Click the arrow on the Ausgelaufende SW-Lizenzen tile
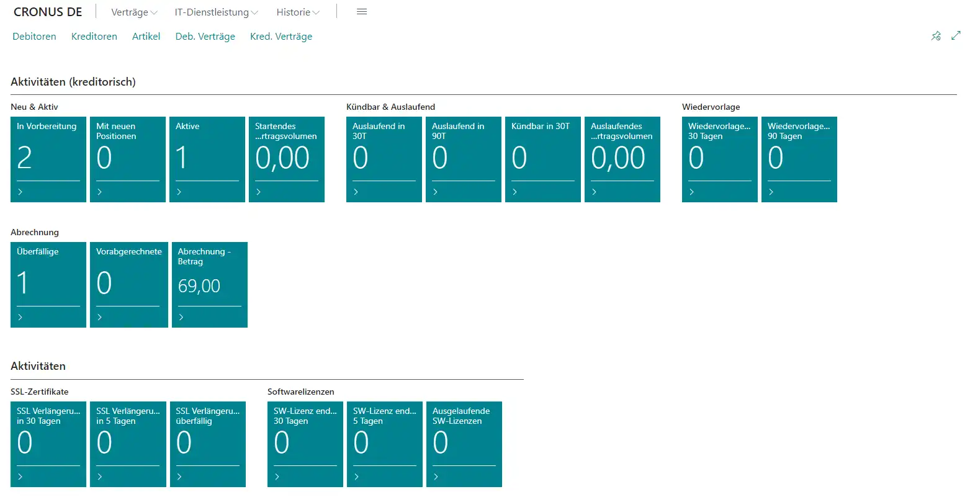 436,477
